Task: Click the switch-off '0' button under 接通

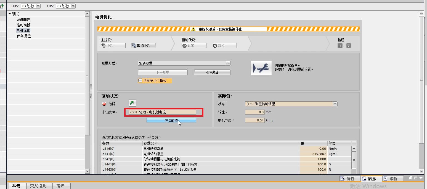Action: (x=349, y=46)
